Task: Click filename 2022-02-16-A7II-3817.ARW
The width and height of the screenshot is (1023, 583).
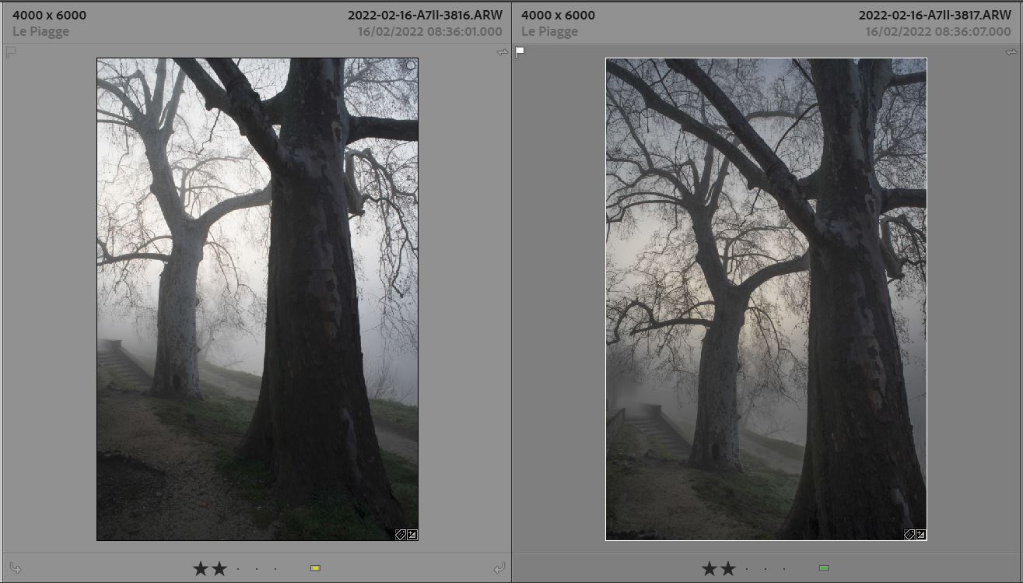Action: tap(934, 16)
